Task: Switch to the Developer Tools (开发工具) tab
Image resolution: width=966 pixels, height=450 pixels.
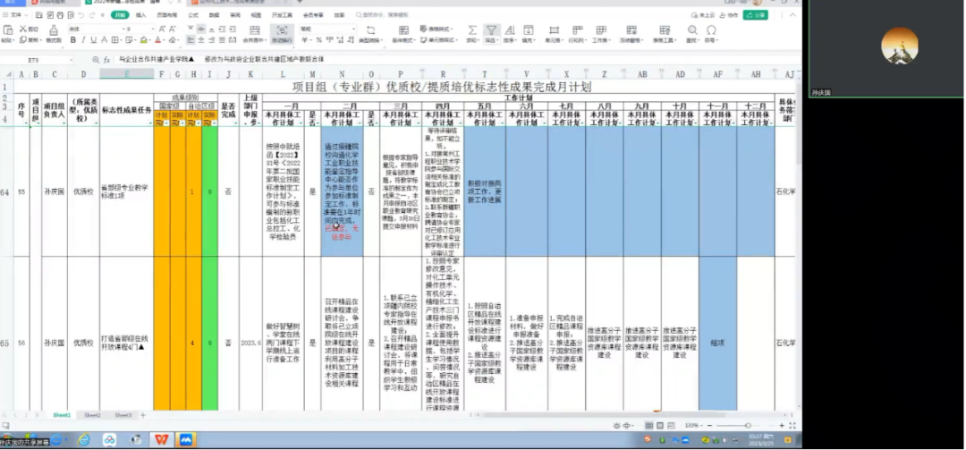Action: click(282, 15)
